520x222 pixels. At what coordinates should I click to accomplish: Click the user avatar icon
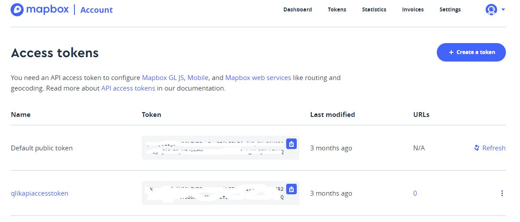click(x=491, y=10)
